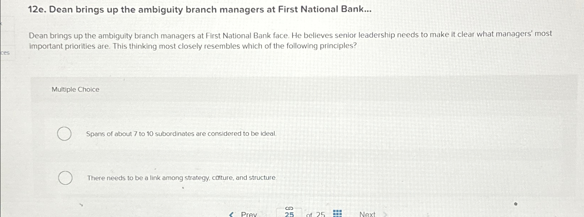Click the 25 of 25 progress indicator
This screenshot has height=217, width=584.
tap(314, 214)
